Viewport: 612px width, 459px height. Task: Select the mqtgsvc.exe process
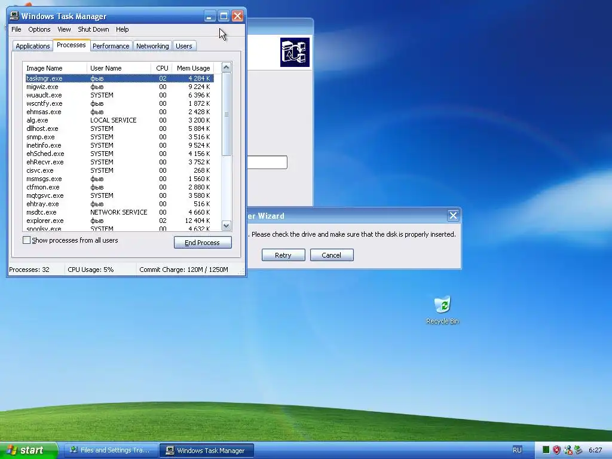click(120, 195)
